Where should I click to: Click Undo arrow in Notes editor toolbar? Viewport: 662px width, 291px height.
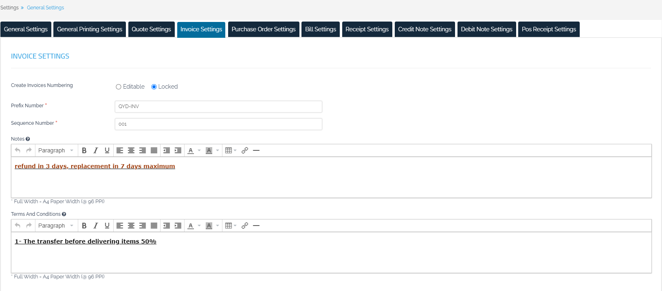[x=18, y=150]
